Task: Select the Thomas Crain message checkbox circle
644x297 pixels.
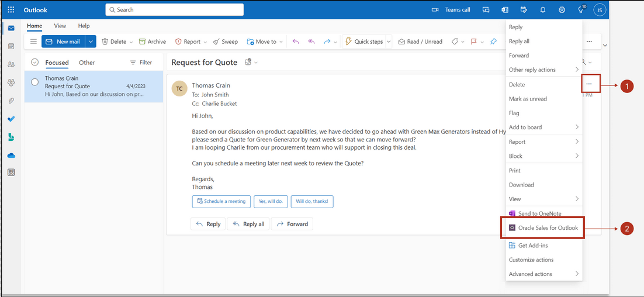Action: [x=35, y=82]
